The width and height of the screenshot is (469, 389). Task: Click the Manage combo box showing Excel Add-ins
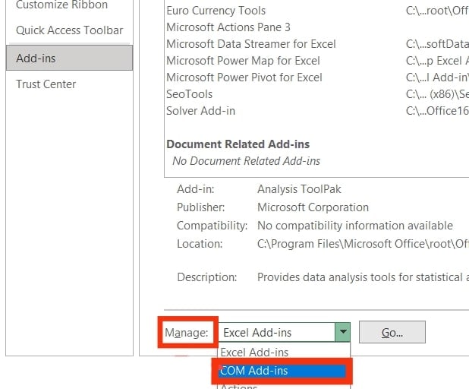[284, 332]
